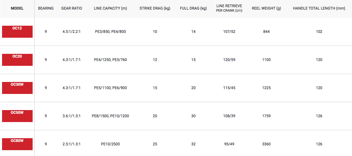The image size is (352, 156).
Task: Click the 4.5:1/2.2:1 gear ratio value
Action: pos(72,32)
